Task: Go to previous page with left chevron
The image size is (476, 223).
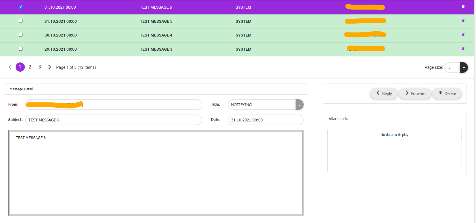Action: point(10,67)
